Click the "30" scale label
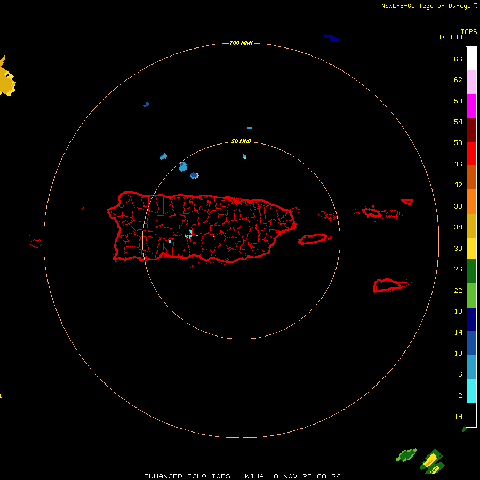480x480 pixels. [458, 248]
